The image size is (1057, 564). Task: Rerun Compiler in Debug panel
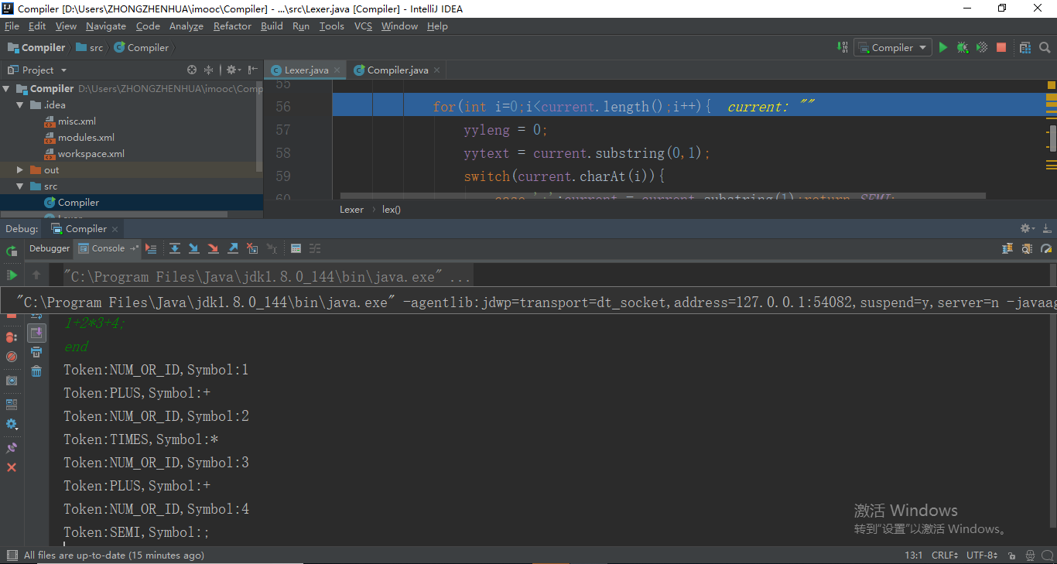pos(11,251)
